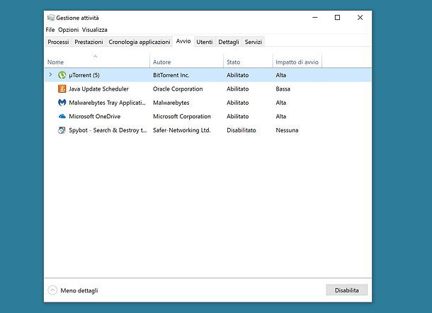432x313 pixels.
Task: Click the Microsoft Corporation author cell
Action: click(x=182, y=116)
